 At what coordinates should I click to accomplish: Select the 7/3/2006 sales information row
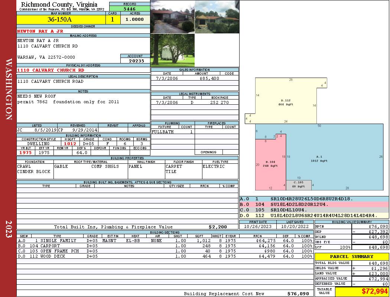[x=195, y=78]
